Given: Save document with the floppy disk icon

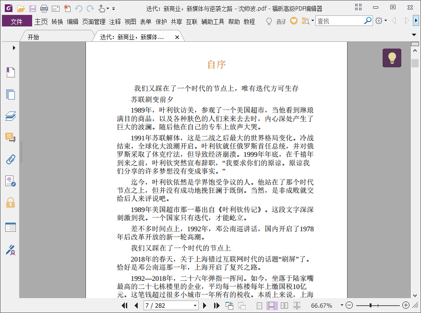Looking at the screenshot, I should [33, 9].
